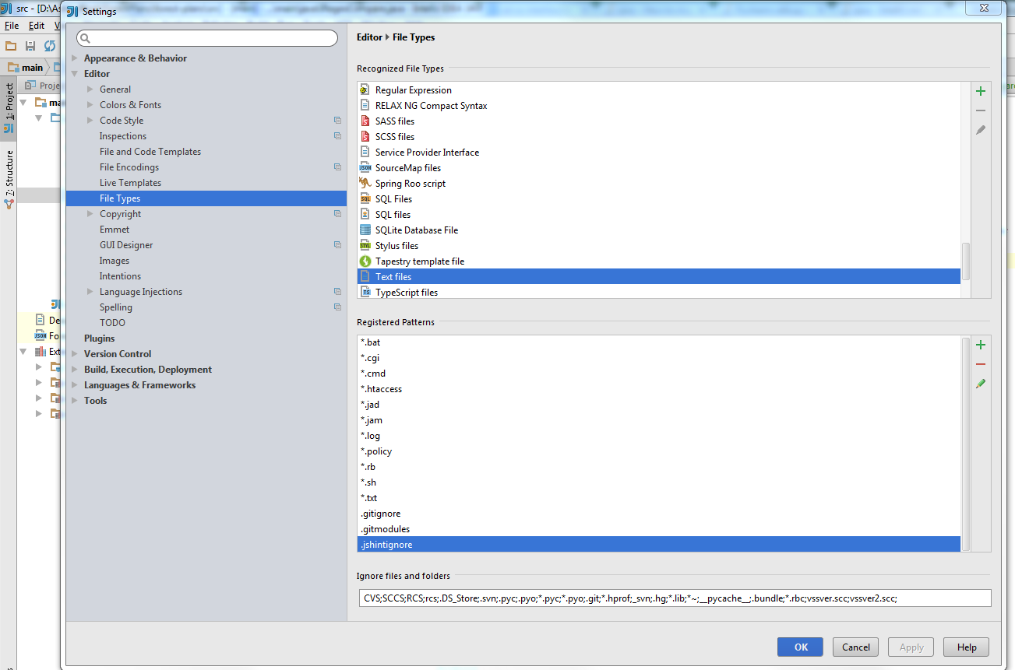Click the Spelling project-level settings icon
This screenshot has height=670, width=1015.
(x=337, y=307)
